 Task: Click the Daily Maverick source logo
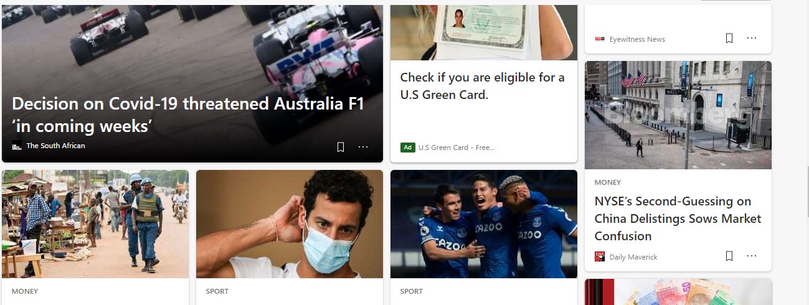tap(600, 256)
